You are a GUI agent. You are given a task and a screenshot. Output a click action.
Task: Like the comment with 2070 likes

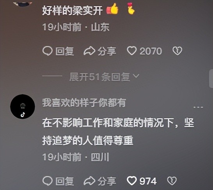pos(131,51)
